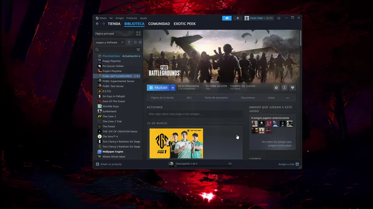Click the Página principal button
Viewport: 373px width, 209px height.
point(114,33)
